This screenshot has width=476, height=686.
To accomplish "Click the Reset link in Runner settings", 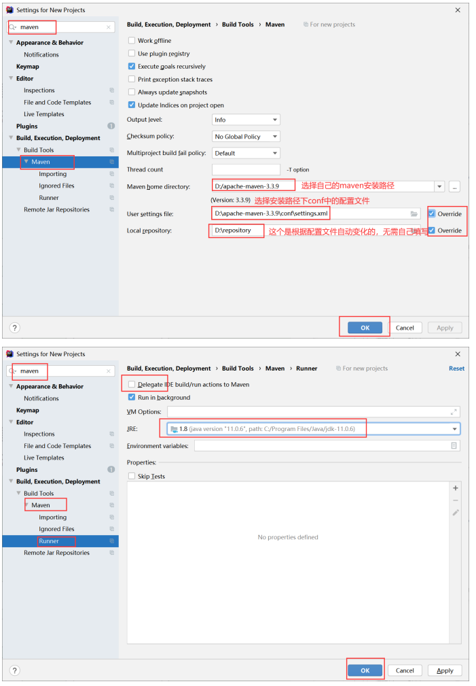I will [x=456, y=368].
